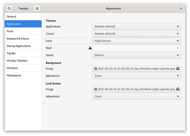Open the Cursor theme dropdown
The width and height of the screenshot is (190, 136).
(x=137, y=34)
